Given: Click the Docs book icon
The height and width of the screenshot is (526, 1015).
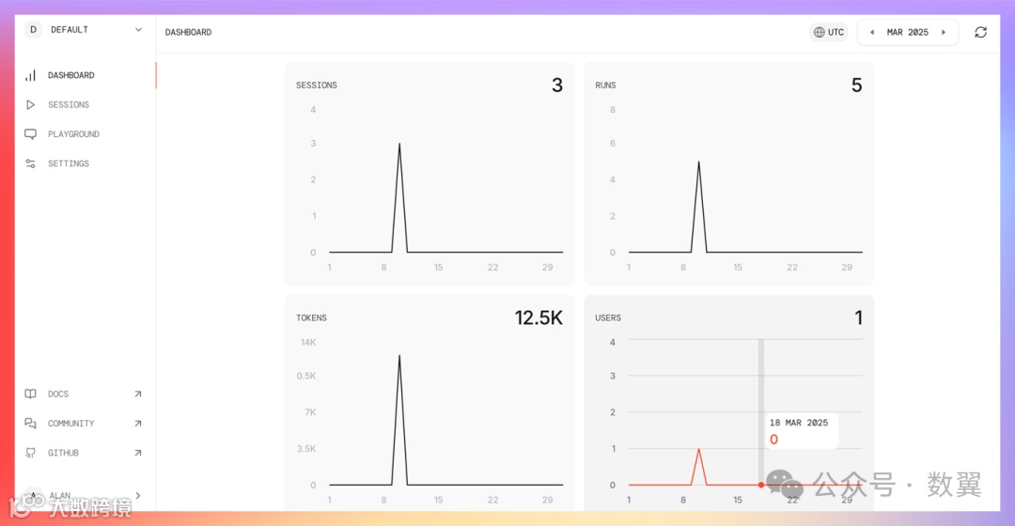Looking at the screenshot, I should coord(30,394).
